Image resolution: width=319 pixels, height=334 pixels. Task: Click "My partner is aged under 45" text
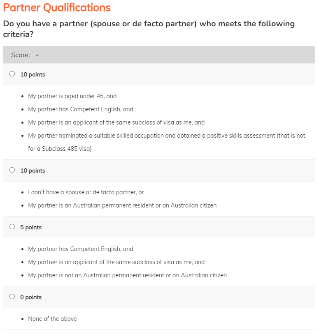72,96
